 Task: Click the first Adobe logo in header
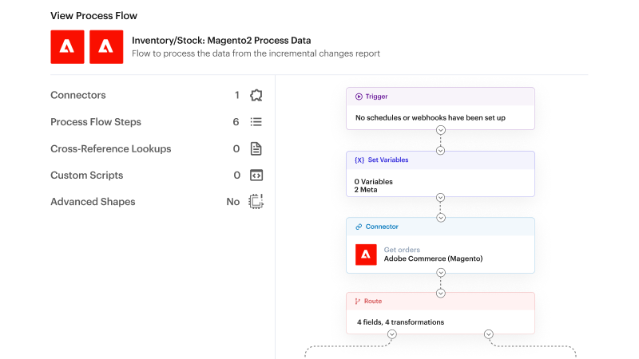(67, 47)
